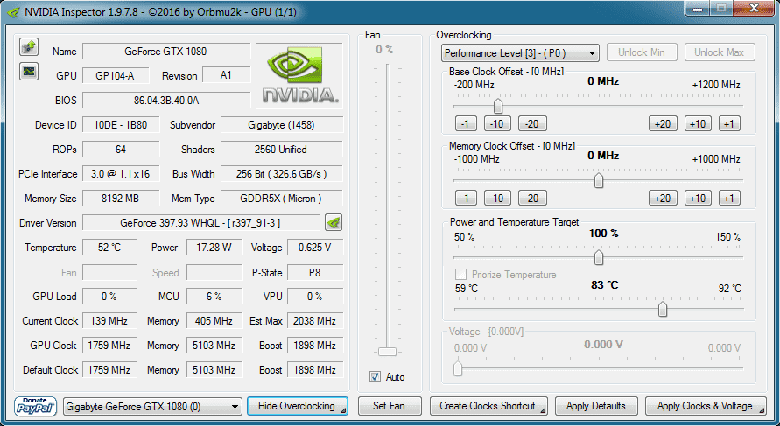The width and height of the screenshot is (780, 426).
Task: Open driver profile settings icon next to Driver Version
Action: coord(334,223)
